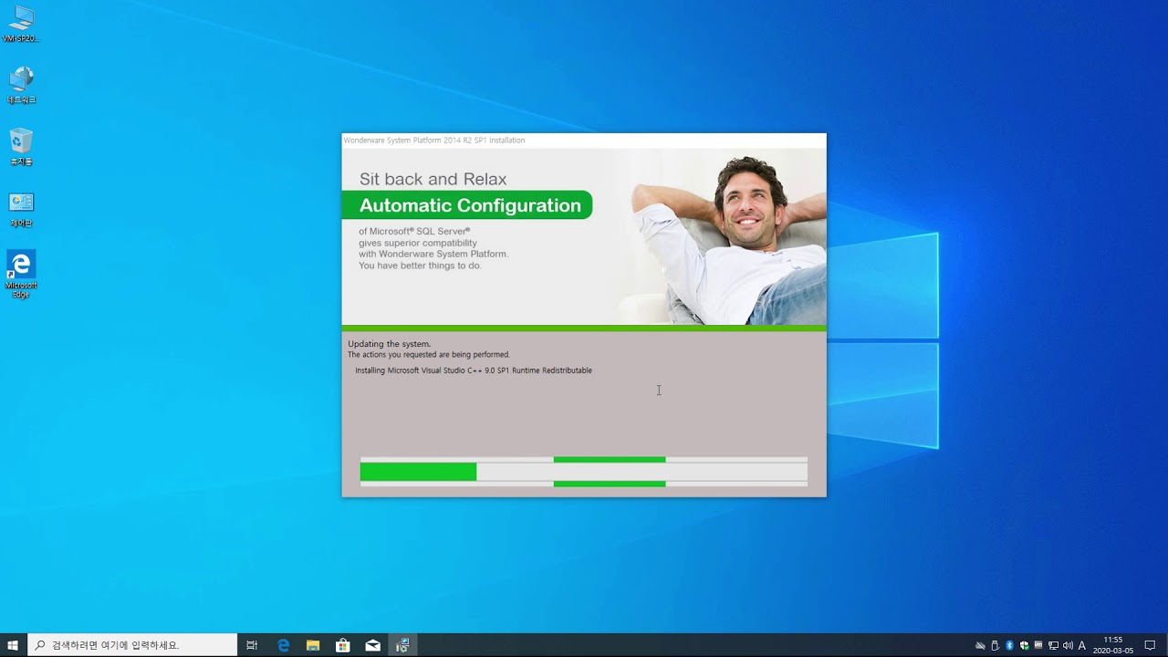Click the 'Sit back and Relax' heading

pos(433,179)
